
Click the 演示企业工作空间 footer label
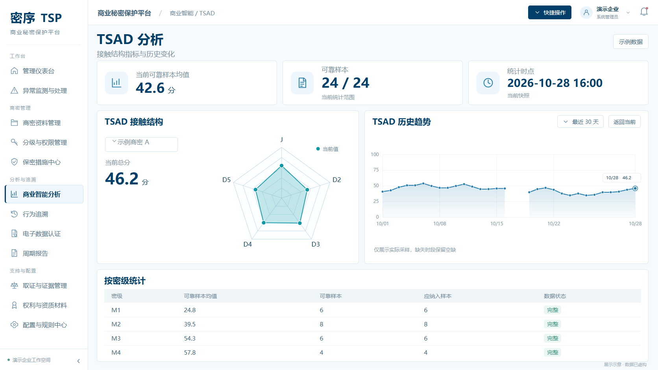31,360
